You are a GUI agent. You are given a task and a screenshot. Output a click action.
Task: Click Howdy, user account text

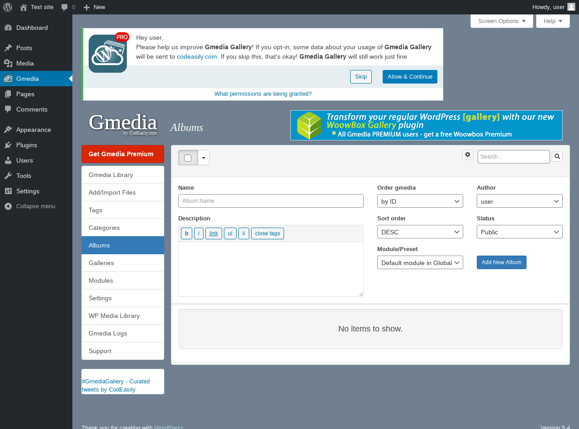click(548, 7)
